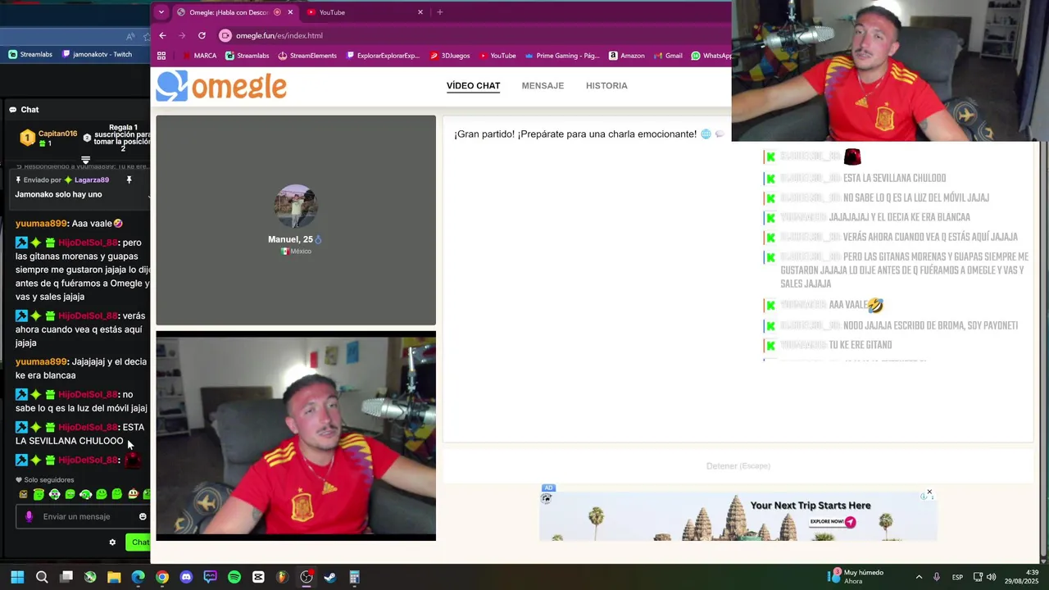
Task: Close the YouTube browser tab
Action: click(420, 12)
